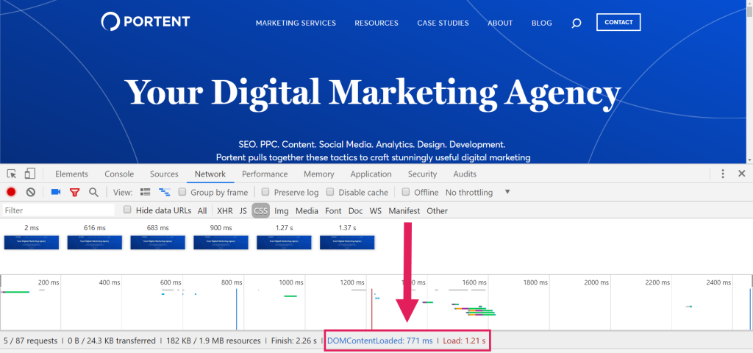The width and height of the screenshot is (753, 353).
Task: Open the Blog nav link
Action: (x=542, y=23)
